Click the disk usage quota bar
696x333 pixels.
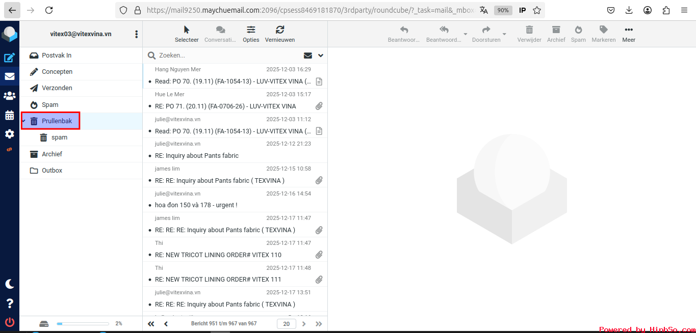[83, 324]
